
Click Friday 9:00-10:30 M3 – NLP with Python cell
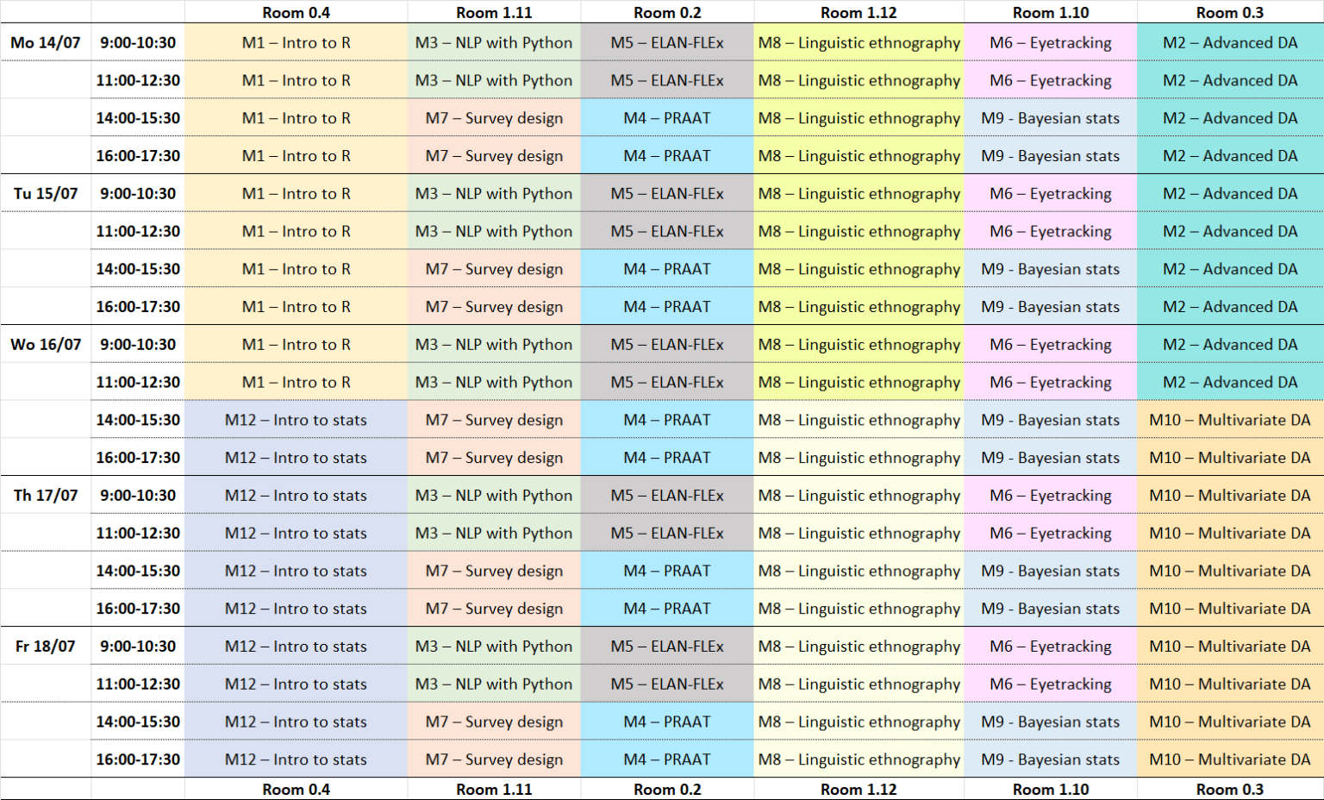tap(494, 646)
